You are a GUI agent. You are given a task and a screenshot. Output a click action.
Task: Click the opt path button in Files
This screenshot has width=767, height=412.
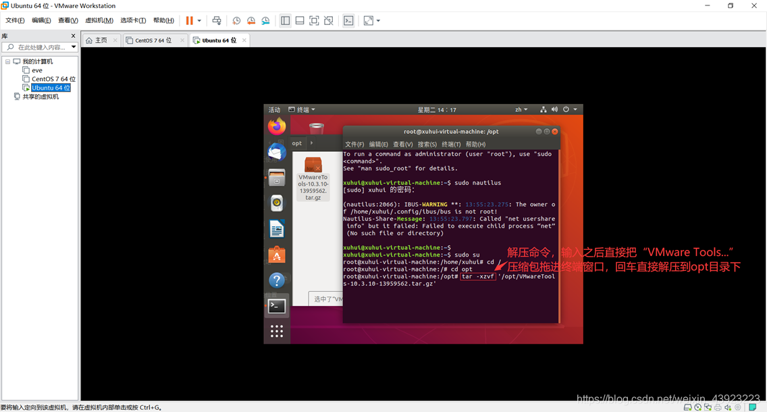pos(297,143)
